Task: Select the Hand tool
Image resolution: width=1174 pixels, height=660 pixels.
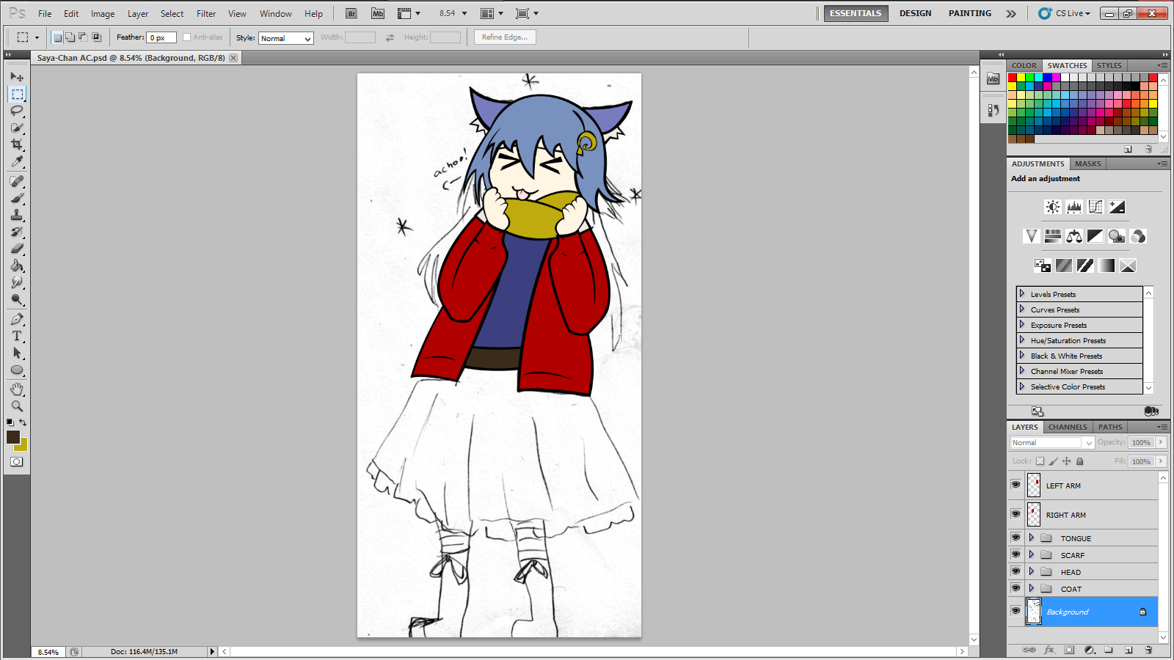Action: point(17,389)
